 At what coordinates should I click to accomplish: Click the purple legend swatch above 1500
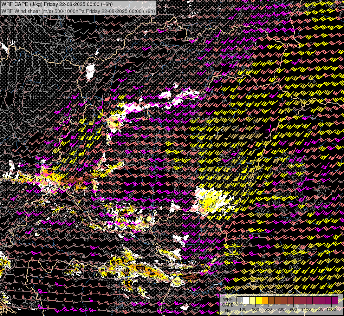tap(335, 300)
